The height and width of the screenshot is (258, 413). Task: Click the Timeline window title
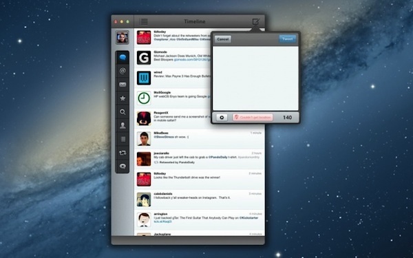195,21
